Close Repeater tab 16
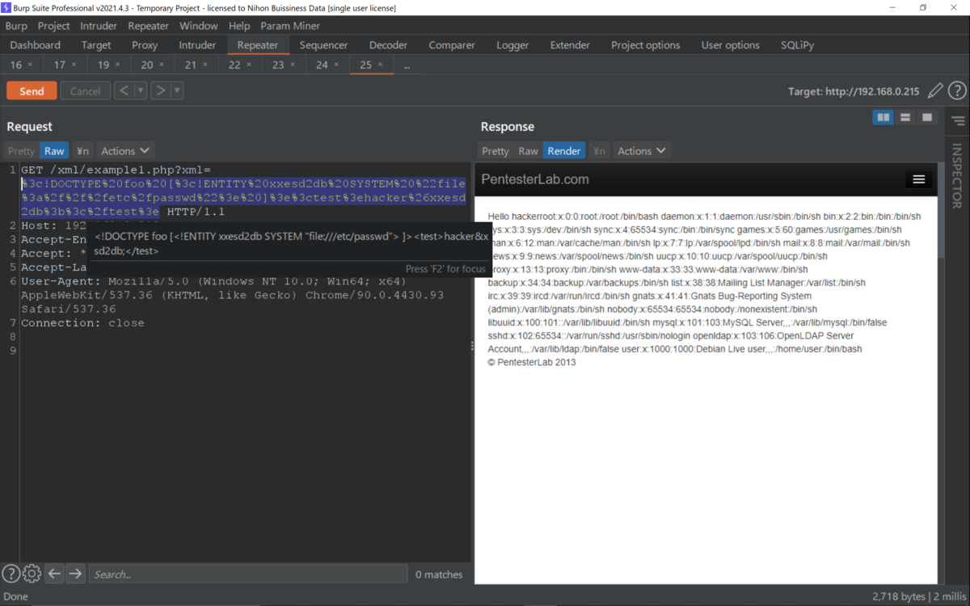The height and width of the screenshot is (606, 970). click(x=31, y=65)
